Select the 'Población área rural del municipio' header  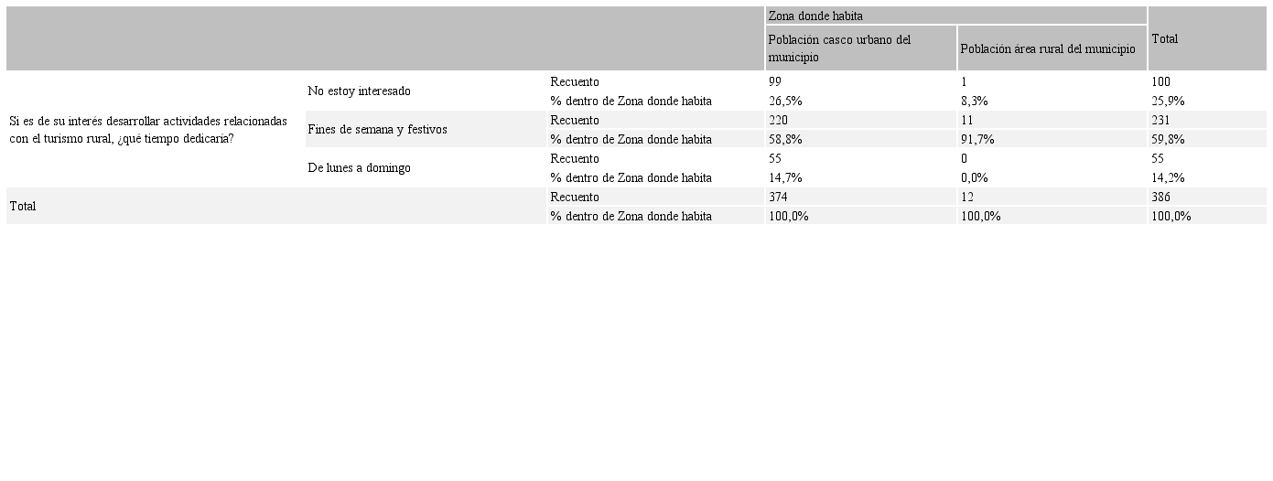[x=1048, y=48]
